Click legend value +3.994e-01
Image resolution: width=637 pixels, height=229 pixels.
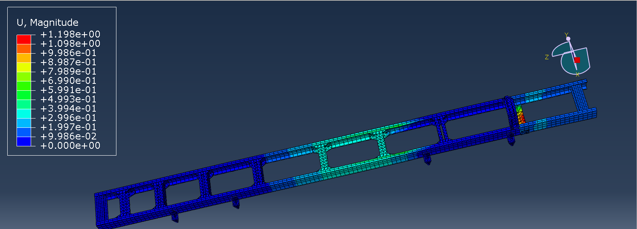pos(68,108)
